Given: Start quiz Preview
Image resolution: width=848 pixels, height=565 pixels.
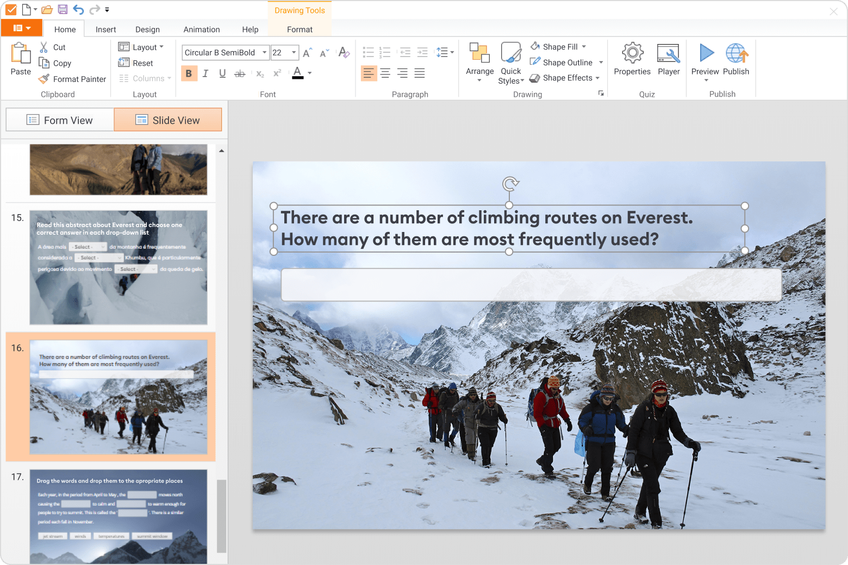Looking at the screenshot, I should pyautogui.click(x=704, y=60).
